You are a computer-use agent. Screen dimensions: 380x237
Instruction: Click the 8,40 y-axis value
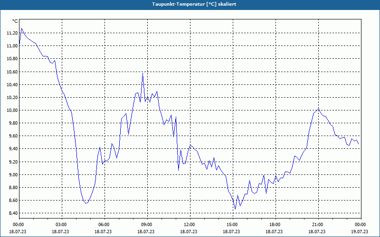13,213
